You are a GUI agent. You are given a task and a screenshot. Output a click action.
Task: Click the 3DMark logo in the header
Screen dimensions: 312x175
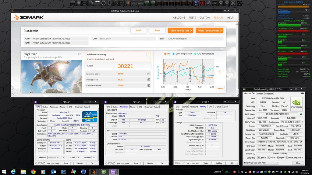[x=28, y=17]
